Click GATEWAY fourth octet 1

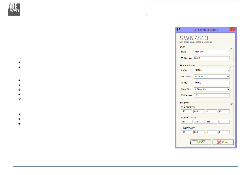pos(224,132)
